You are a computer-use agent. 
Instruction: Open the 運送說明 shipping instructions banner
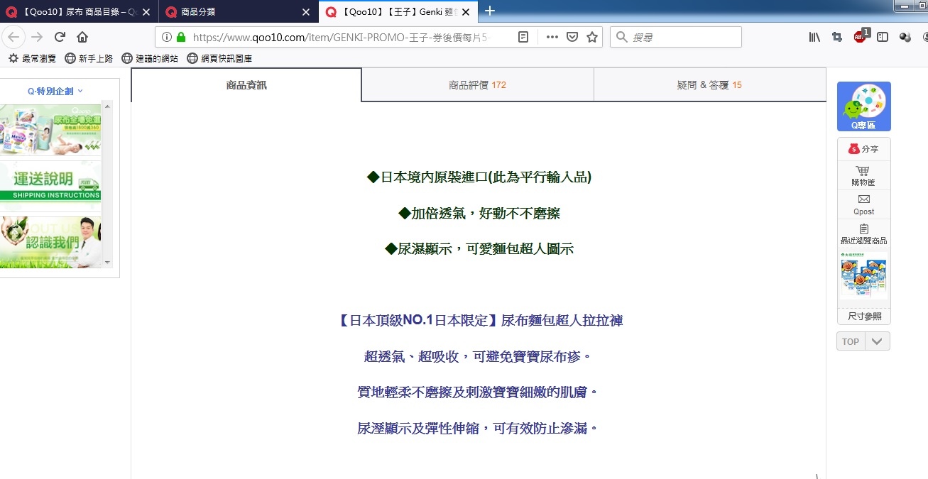point(50,185)
